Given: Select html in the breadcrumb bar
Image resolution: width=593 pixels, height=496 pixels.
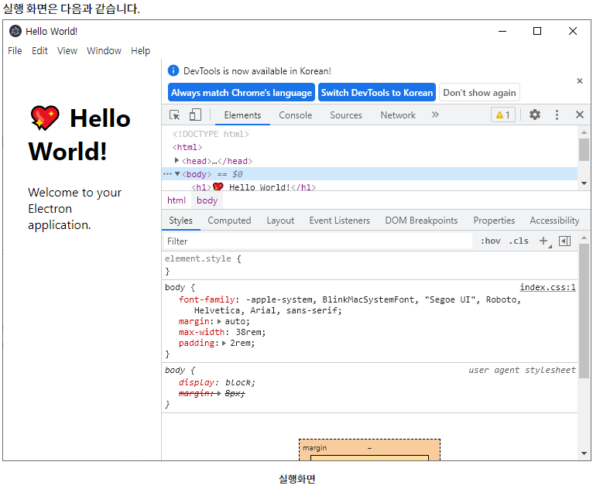Looking at the screenshot, I should (177, 200).
